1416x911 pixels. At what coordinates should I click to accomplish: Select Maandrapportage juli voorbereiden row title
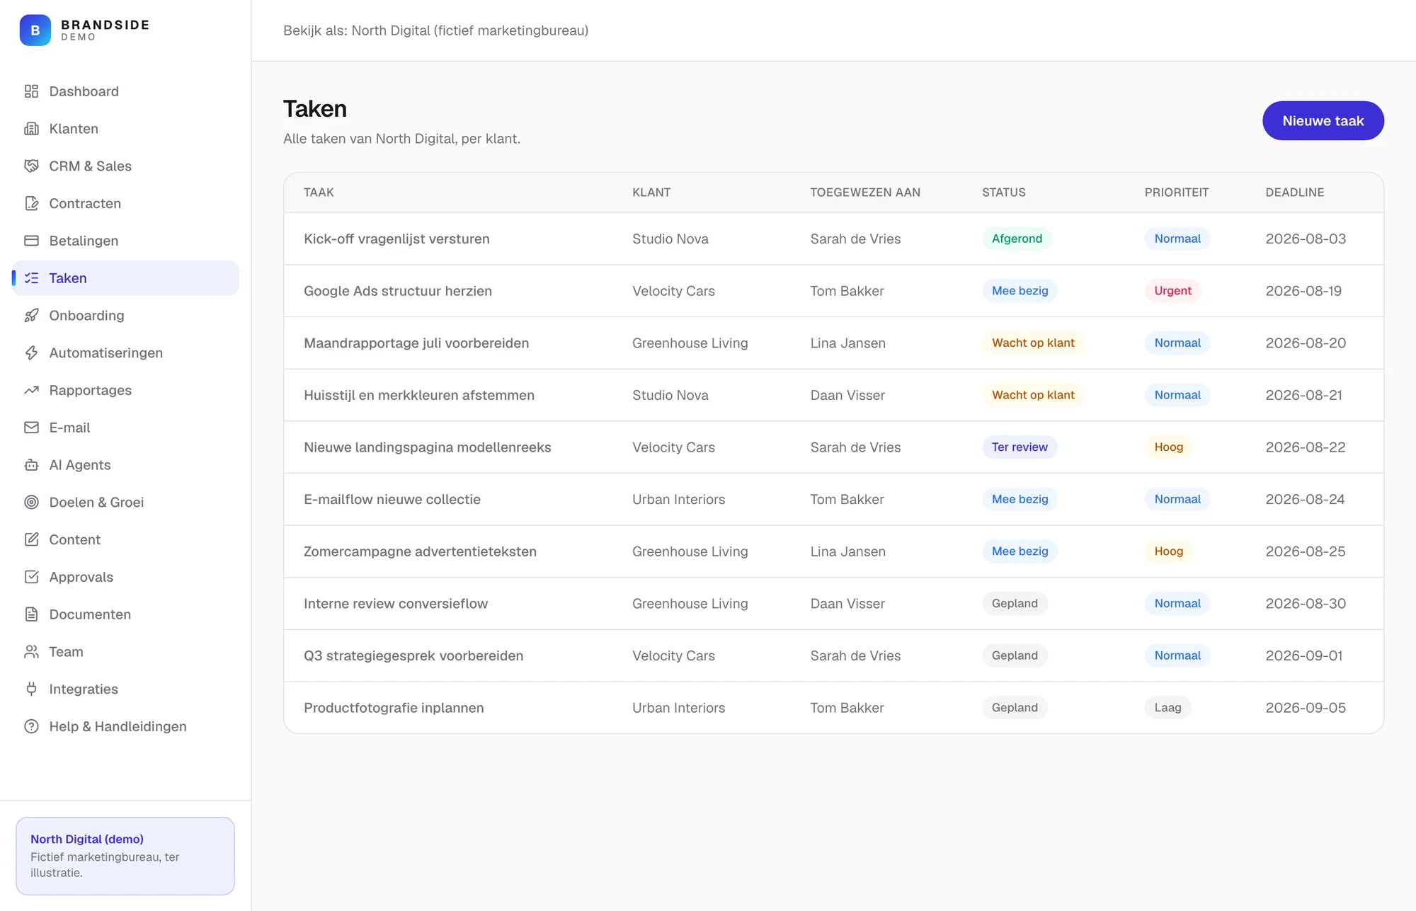tap(416, 343)
